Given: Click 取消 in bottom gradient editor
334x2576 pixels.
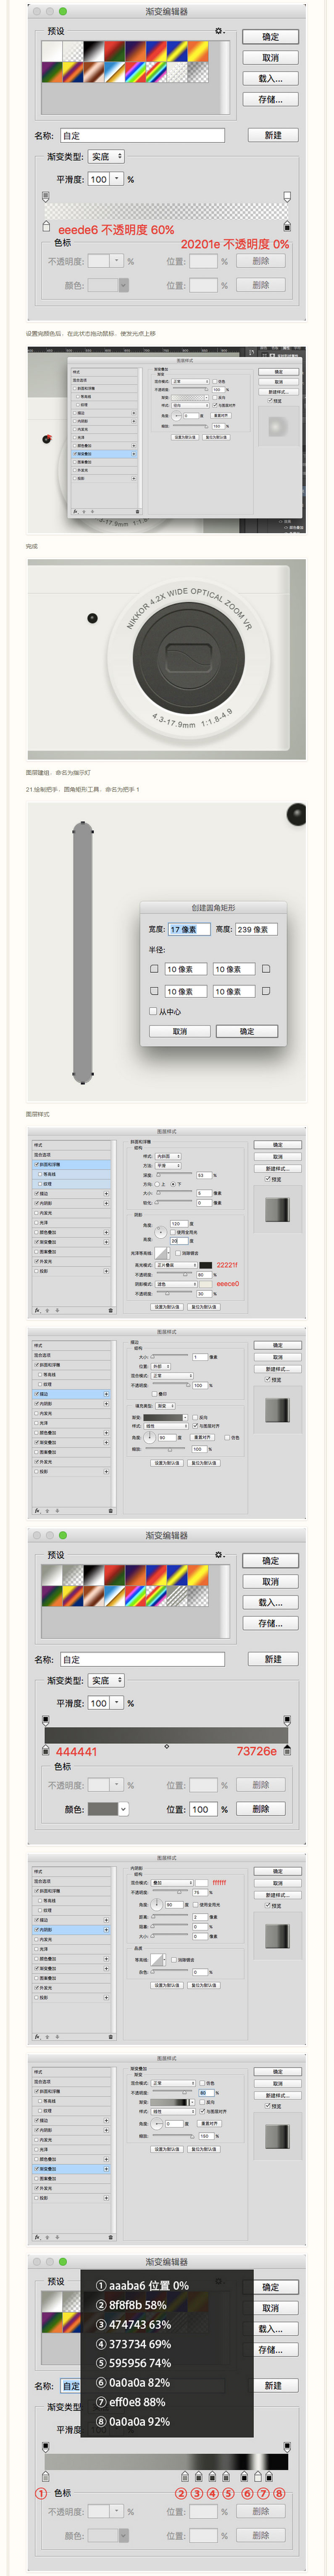Looking at the screenshot, I should [x=270, y=2308].
